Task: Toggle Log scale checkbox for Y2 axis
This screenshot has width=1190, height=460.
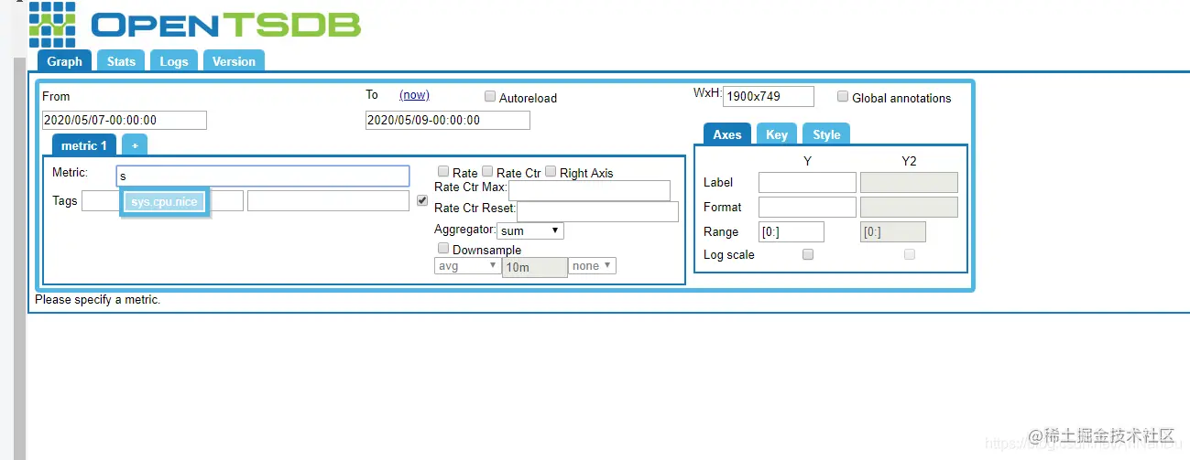Action: pos(910,254)
